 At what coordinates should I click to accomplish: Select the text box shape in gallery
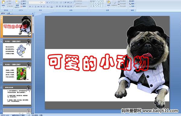91,1
